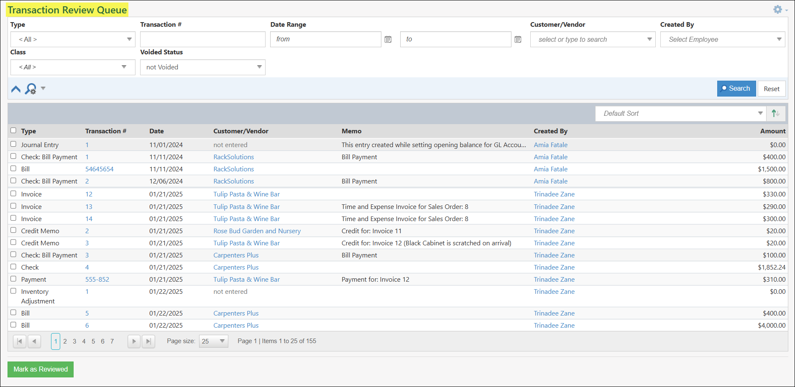Image resolution: width=795 pixels, height=387 pixels.
Task: Click the Mark as Reviewed button
Action: coord(40,369)
